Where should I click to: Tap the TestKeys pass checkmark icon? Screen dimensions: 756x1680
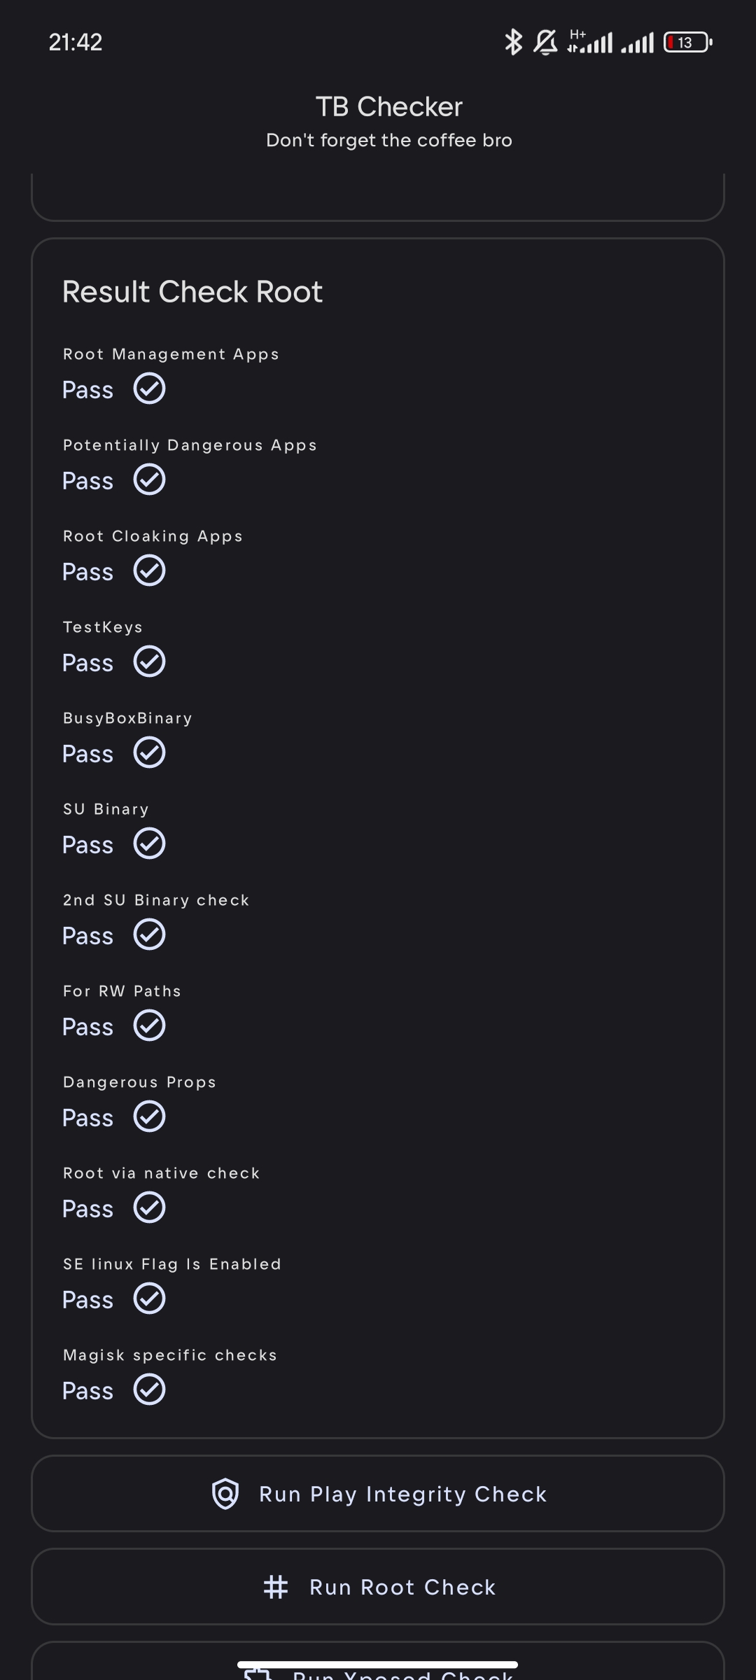pos(149,661)
